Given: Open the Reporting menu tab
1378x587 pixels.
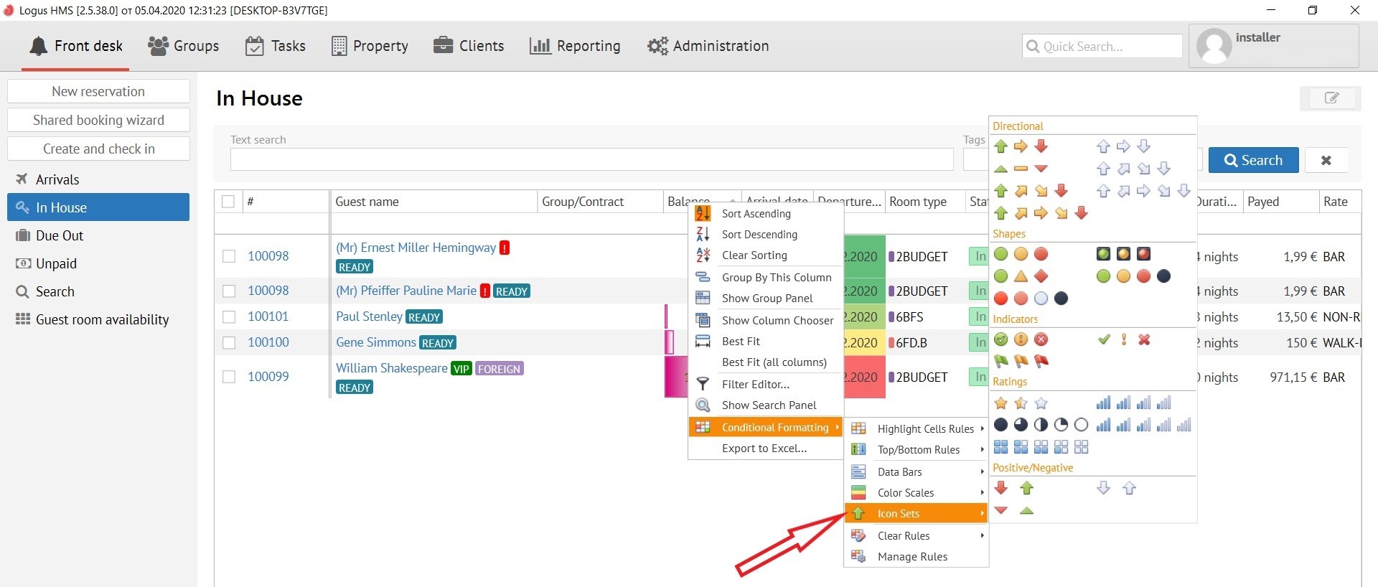Looking at the screenshot, I should click(x=575, y=46).
